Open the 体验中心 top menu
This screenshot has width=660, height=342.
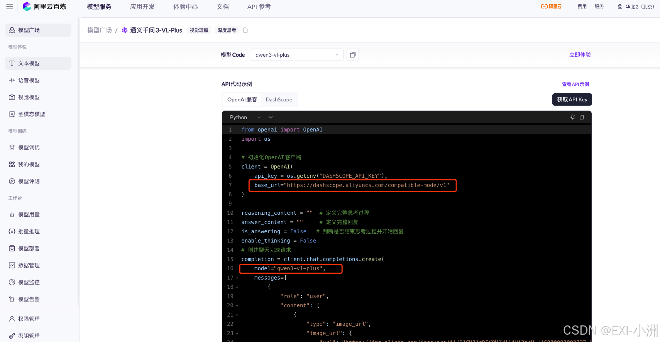(186, 7)
